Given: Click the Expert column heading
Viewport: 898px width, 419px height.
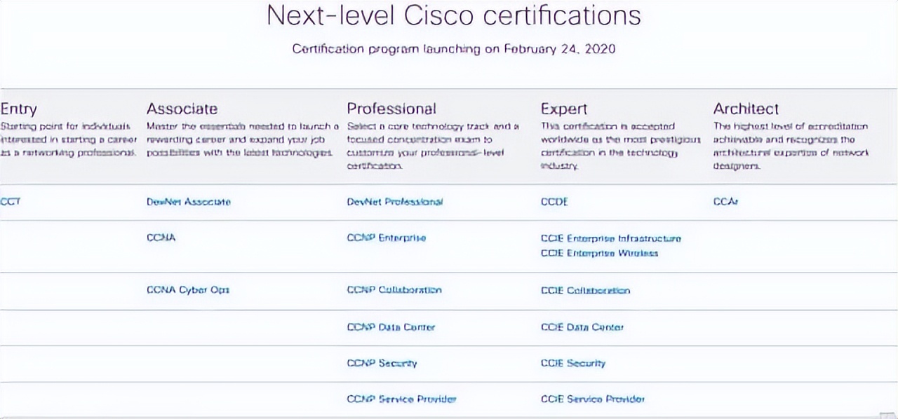Looking at the screenshot, I should 563,109.
